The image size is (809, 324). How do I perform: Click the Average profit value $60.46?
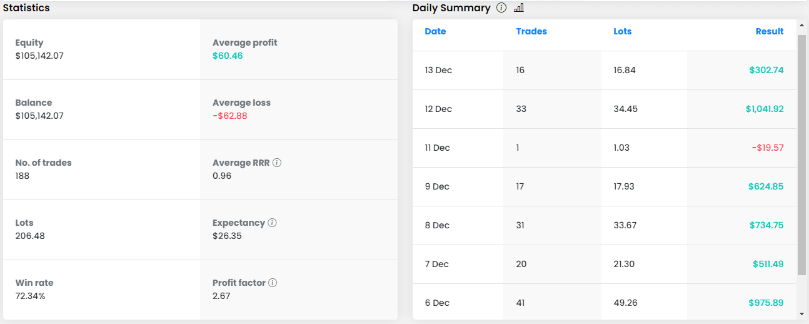pos(228,56)
